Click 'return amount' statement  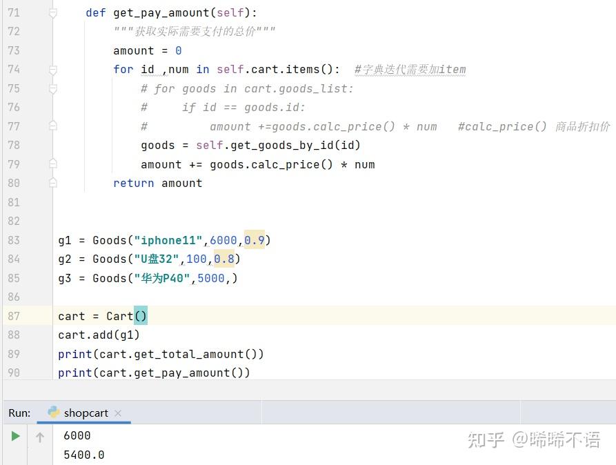pos(157,183)
